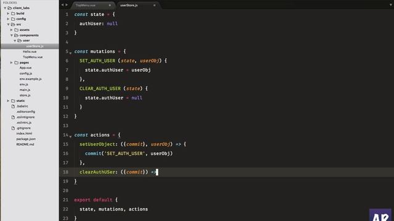Click 'state, mutations, actions' on line 22
Screen dimensions: 394x221
pyautogui.click(x=114, y=209)
